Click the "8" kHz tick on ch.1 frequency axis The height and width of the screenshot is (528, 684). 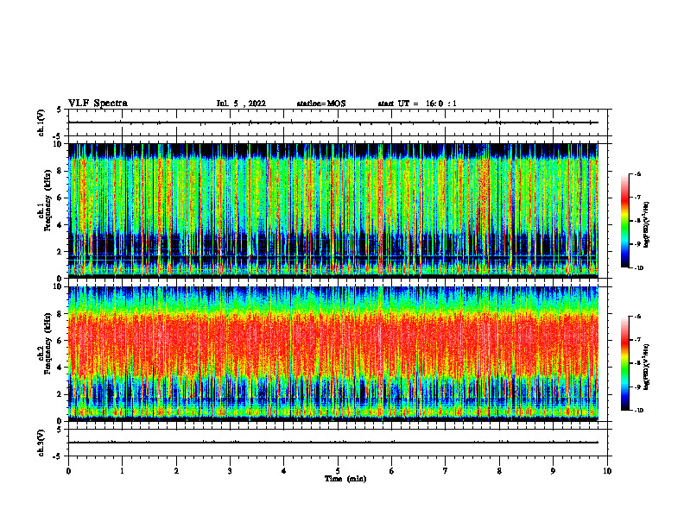pyautogui.click(x=60, y=171)
